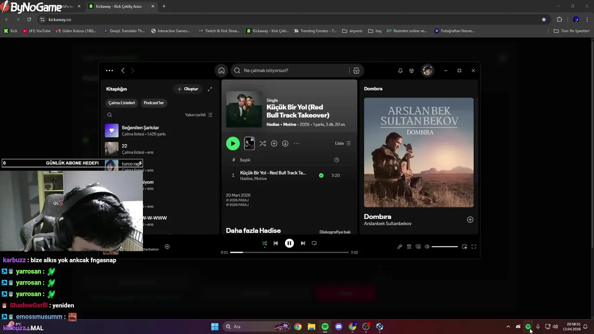Open the play queue icon

point(409,247)
